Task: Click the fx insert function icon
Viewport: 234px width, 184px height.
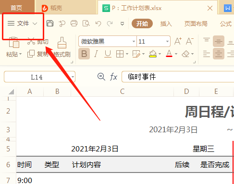Action: (113, 77)
